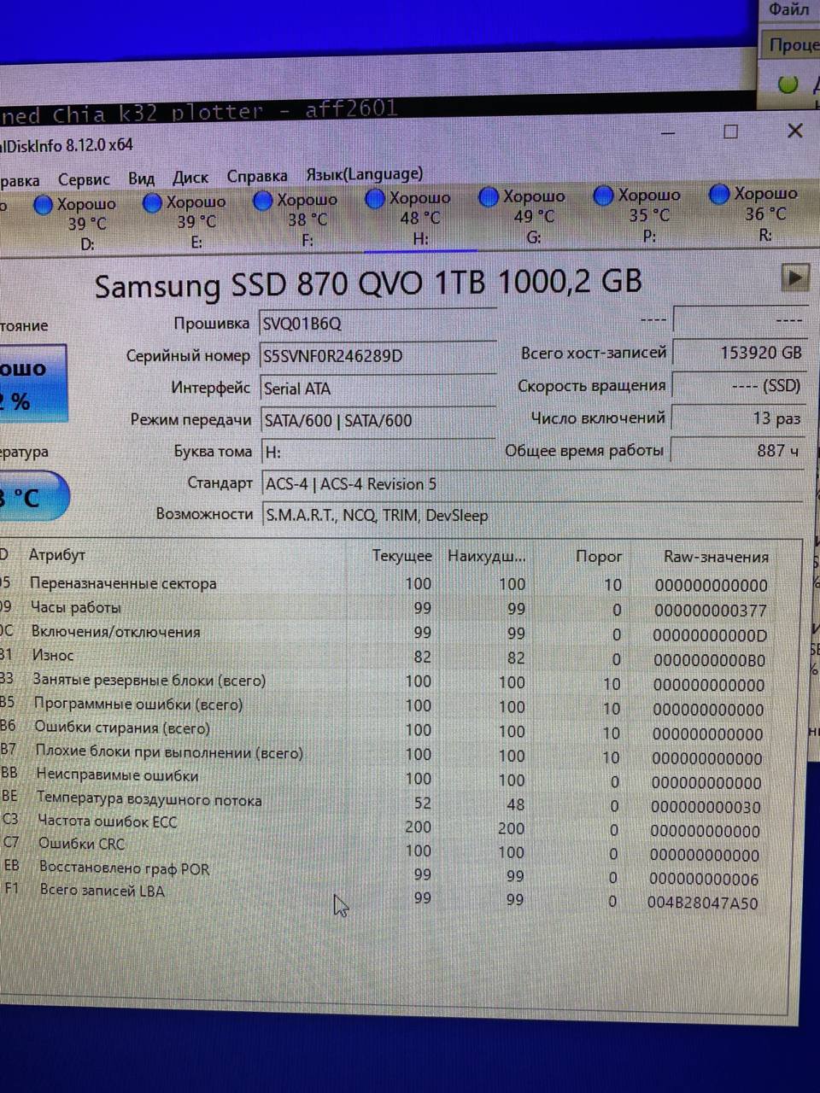This screenshot has width=820, height=1093.
Task: Click the interface field Serial ATA
Action: coord(378,388)
